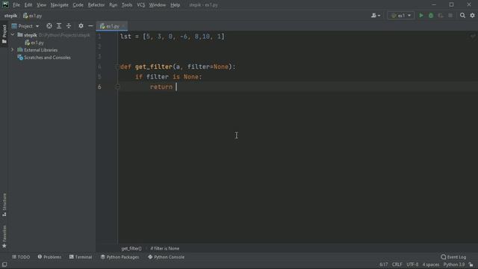478x269 pixels.
Task: Hide the Project panel with minus icon
Action: [x=90, y=26]
